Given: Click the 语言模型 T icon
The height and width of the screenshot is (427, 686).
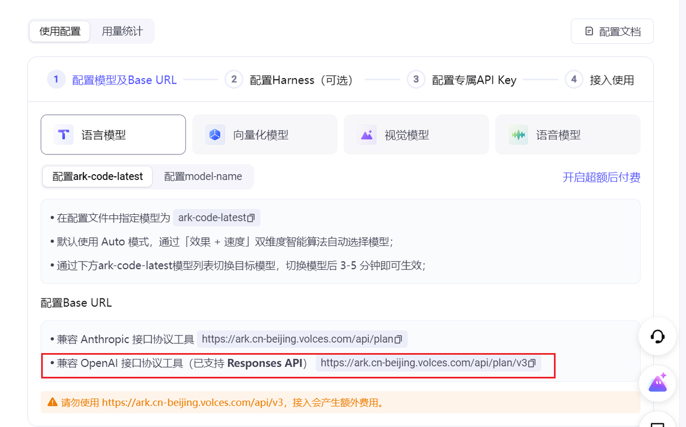Looking at the screenshot, I should pos(64,134).
